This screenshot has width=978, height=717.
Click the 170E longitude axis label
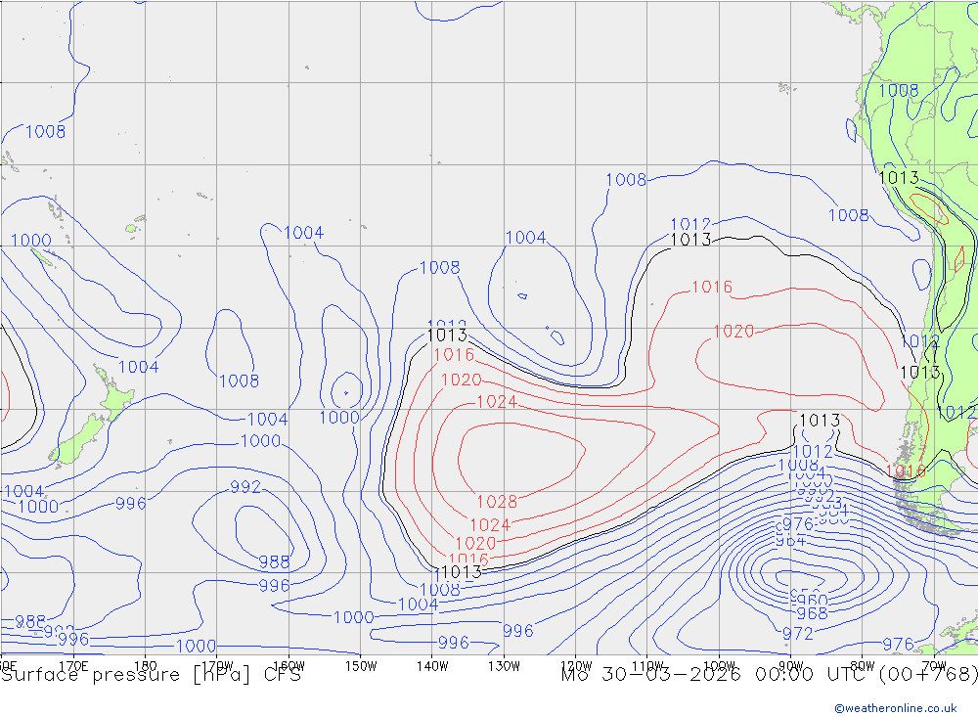pos(73,666)
